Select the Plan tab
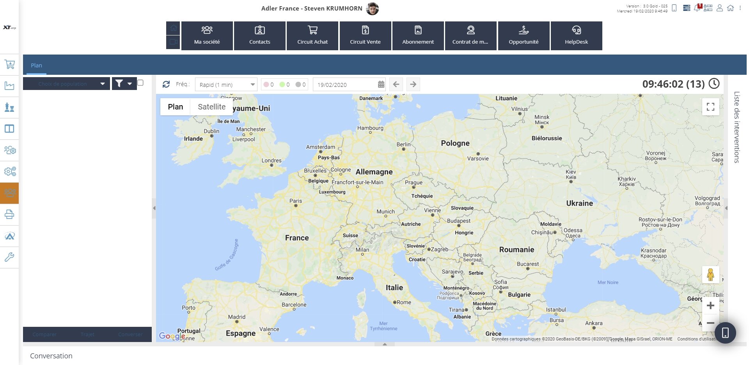Viewport: 749px width, 365px height. tap(36, 65)
